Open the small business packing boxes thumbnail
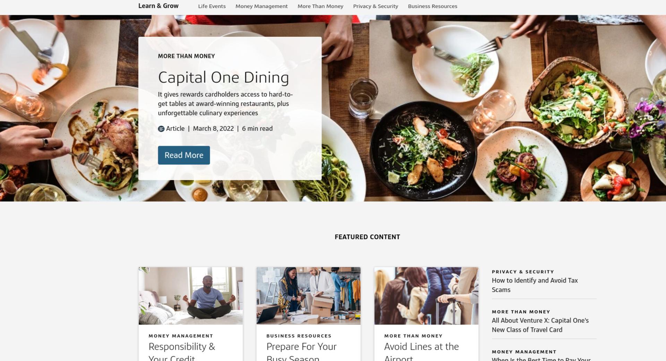Viewport: 666px width, 361px height. click(308, 296)
